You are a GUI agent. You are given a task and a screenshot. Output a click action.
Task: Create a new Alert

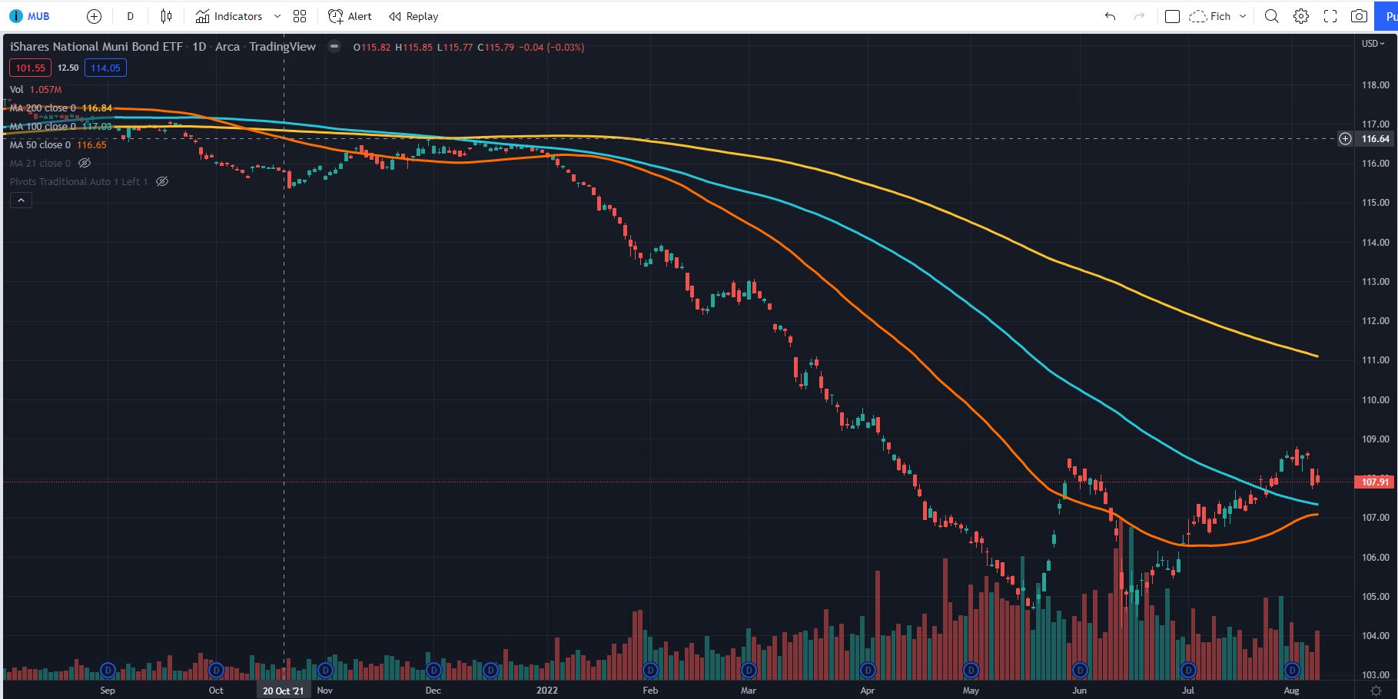coord(350,16)
